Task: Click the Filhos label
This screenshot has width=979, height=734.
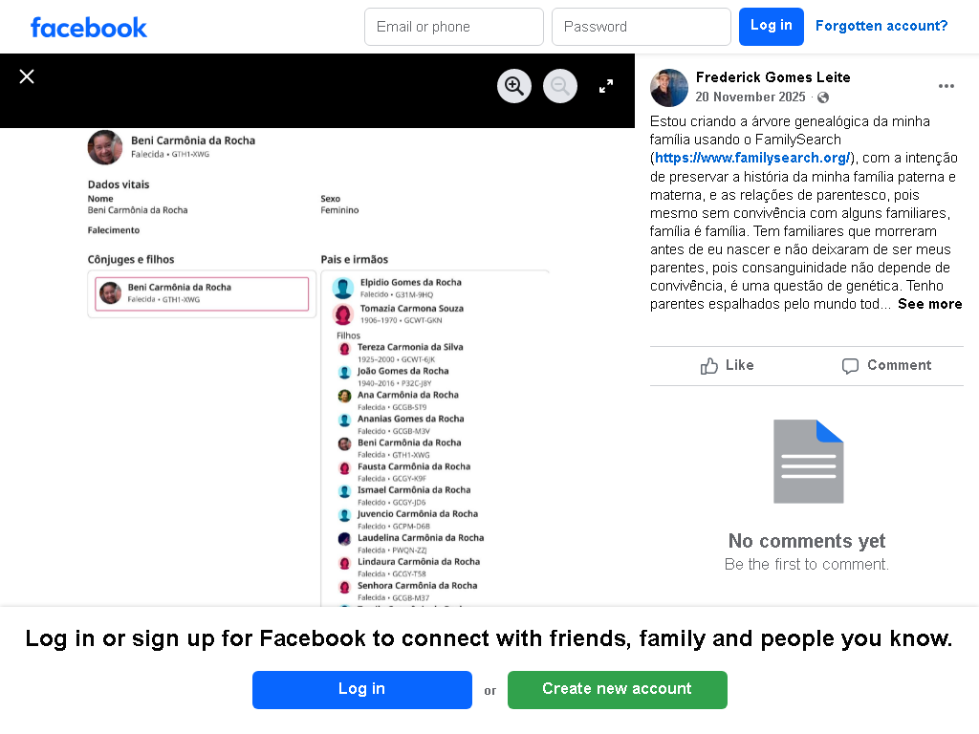Action: (x=348, y=335)
